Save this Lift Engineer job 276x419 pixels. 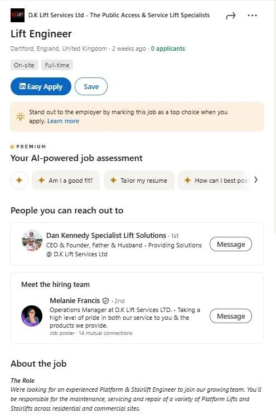(91, 86)
